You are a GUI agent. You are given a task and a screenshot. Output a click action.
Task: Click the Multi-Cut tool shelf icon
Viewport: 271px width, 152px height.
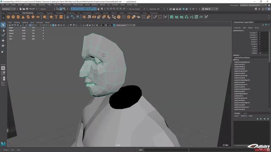pos(155,17)
